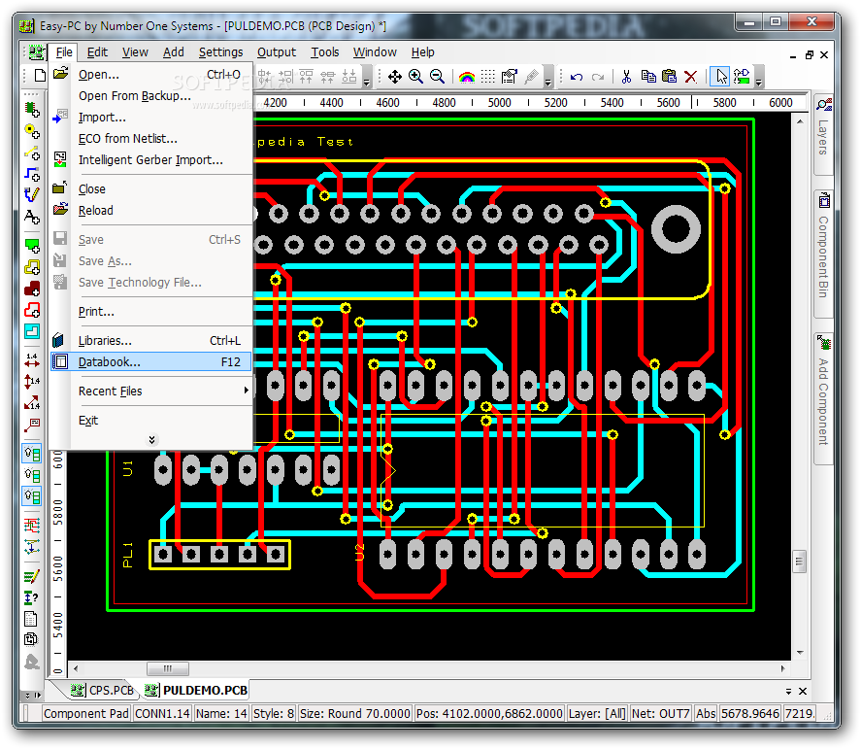Toggle the middle unhighlighted lightbulb display button
The image size is (861, 749).
pos(32,475)
